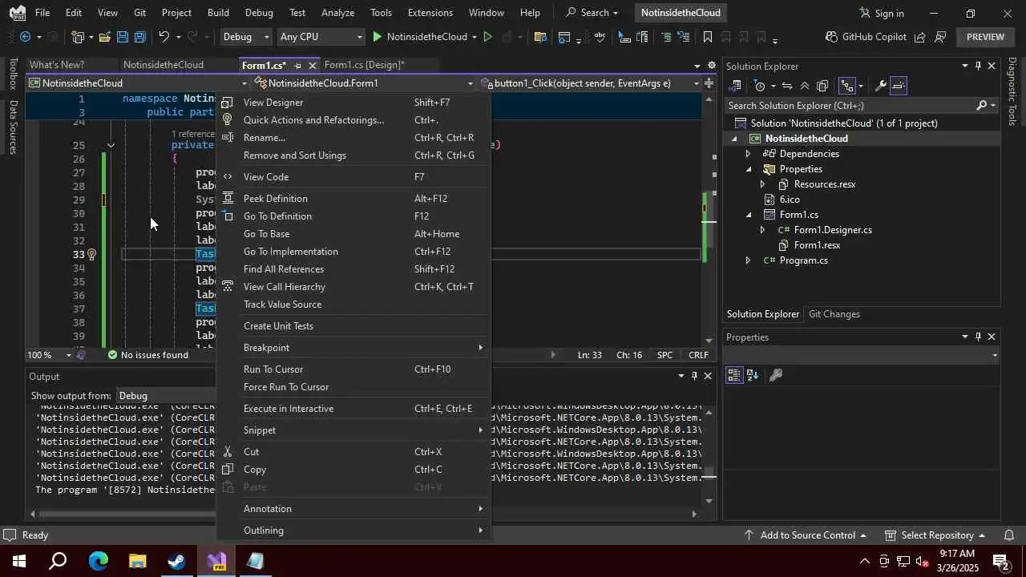
Task: Toggle the Preview Selected Items button
Action: coord(899,86)
